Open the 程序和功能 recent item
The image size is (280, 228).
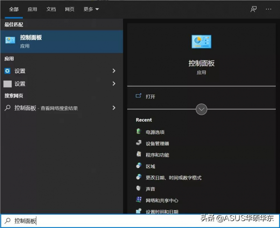157,155
